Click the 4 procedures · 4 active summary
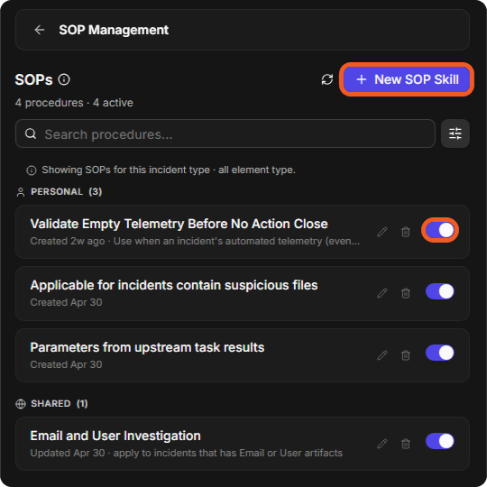 (74, 103)
